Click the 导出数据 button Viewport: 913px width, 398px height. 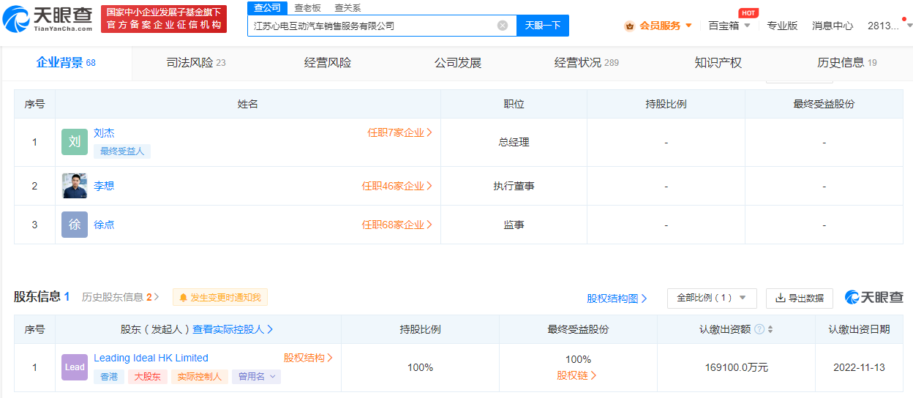point(800,298)
